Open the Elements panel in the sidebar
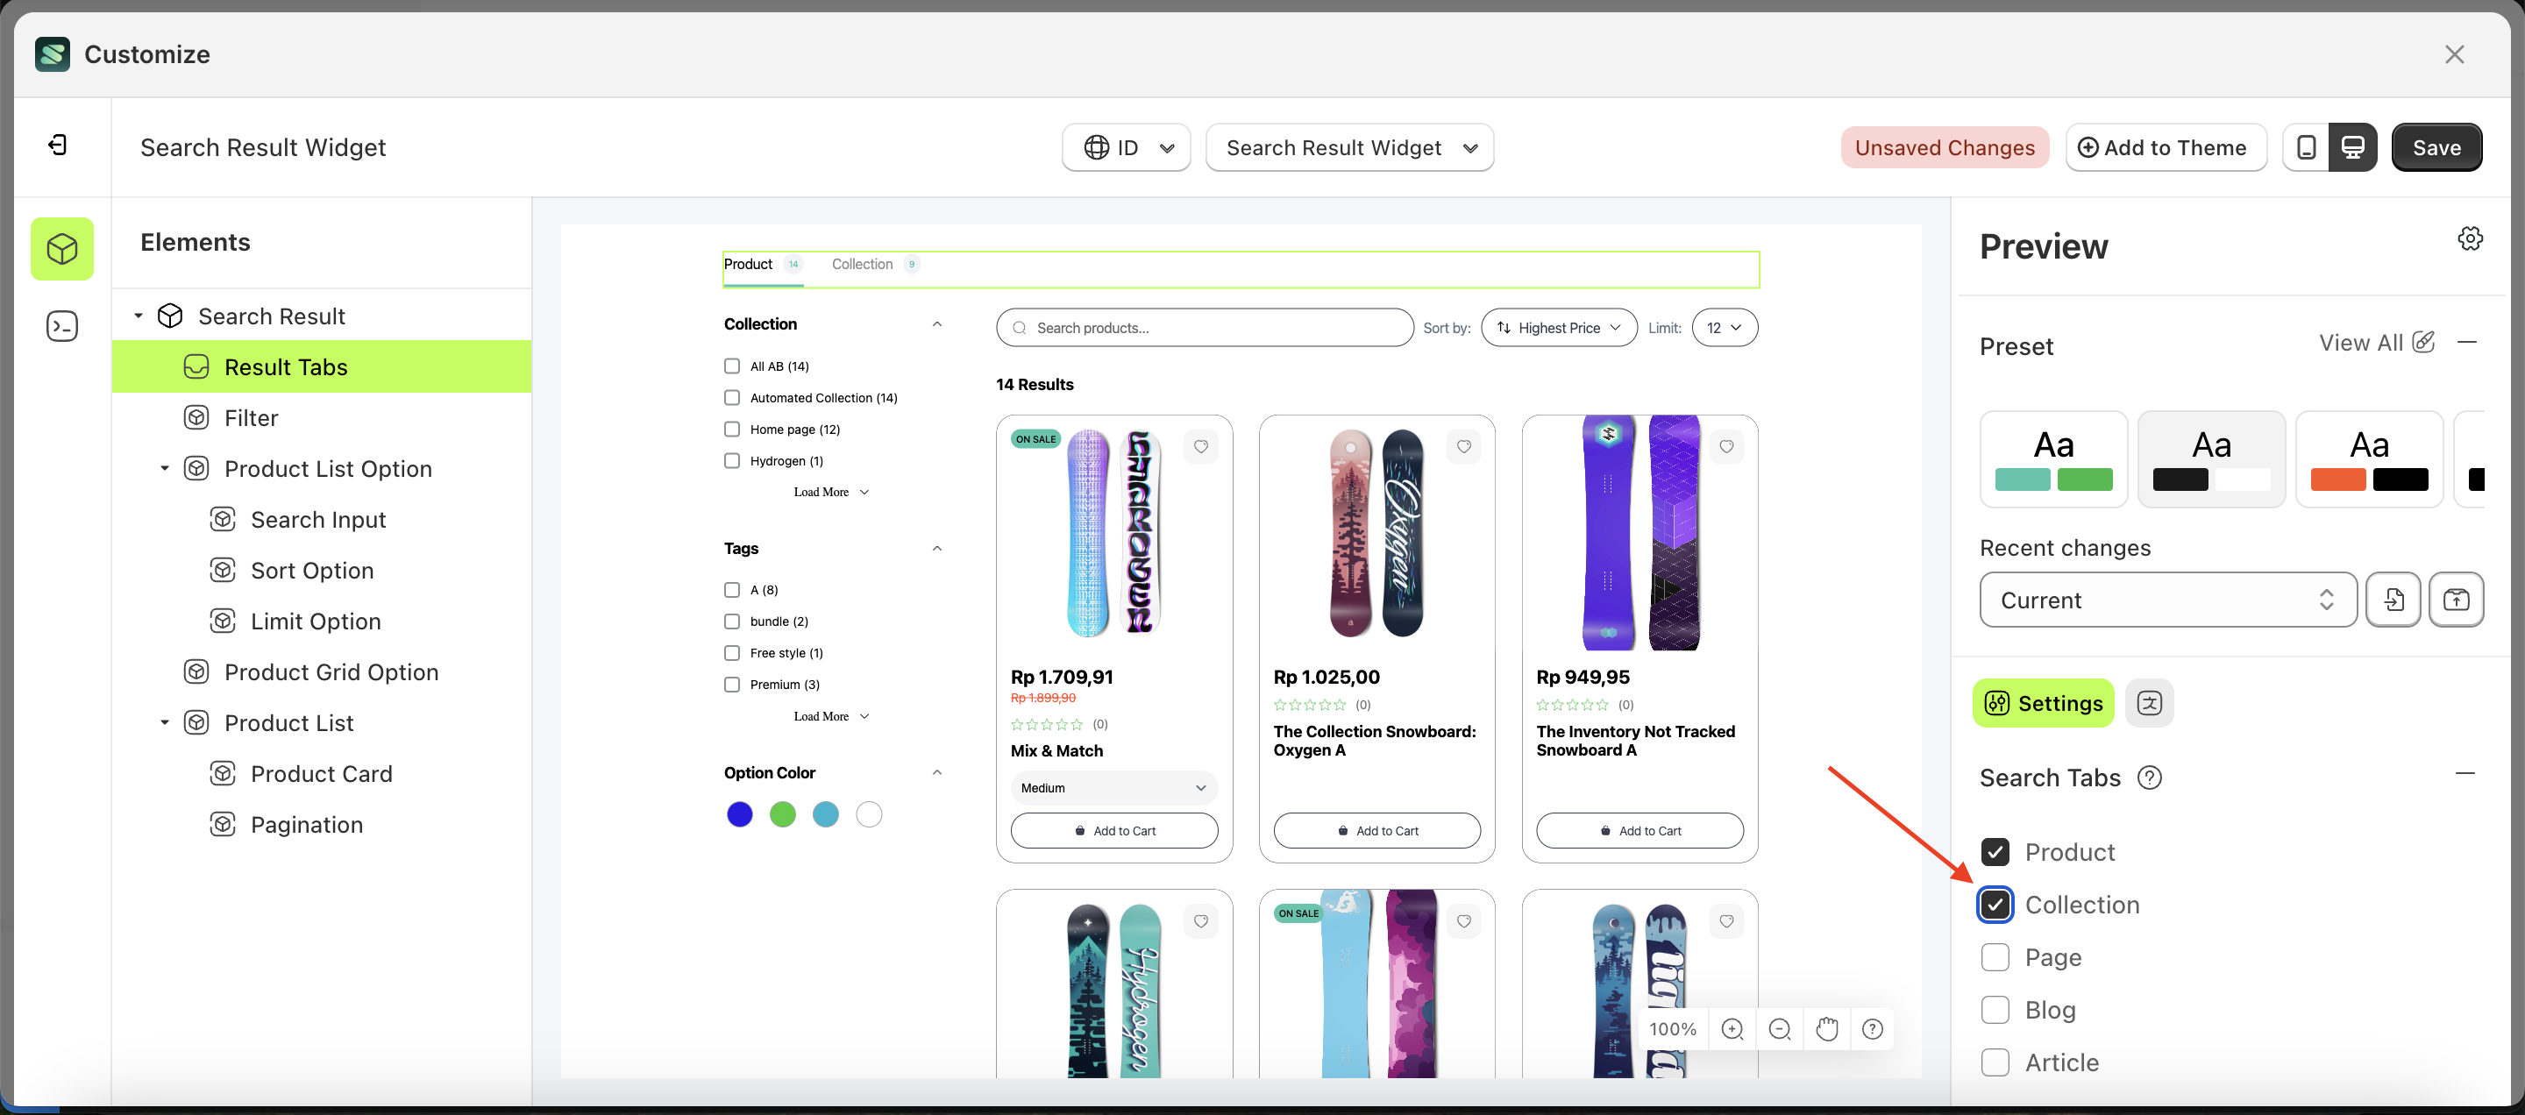 (61, 248)
